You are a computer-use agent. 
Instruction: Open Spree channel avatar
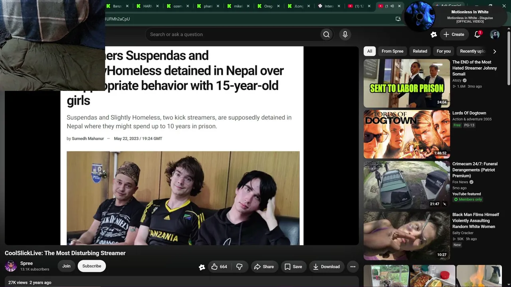pyautogui.click(x=11, y=266)
